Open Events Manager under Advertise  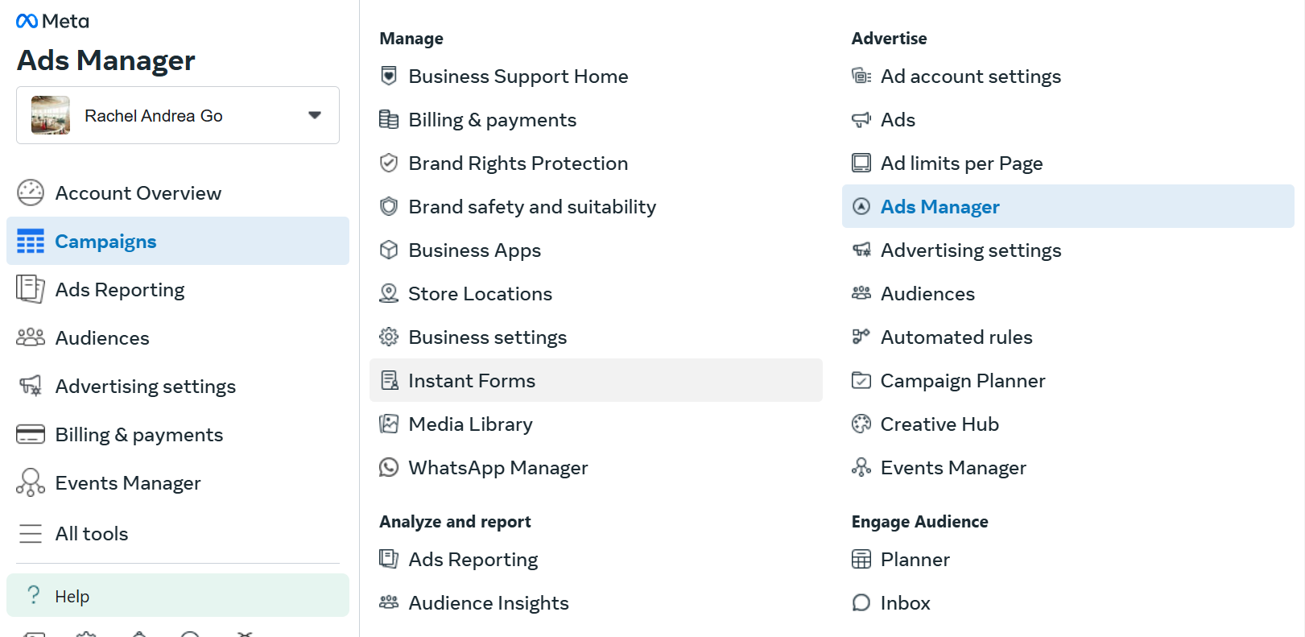[1068, 468]
